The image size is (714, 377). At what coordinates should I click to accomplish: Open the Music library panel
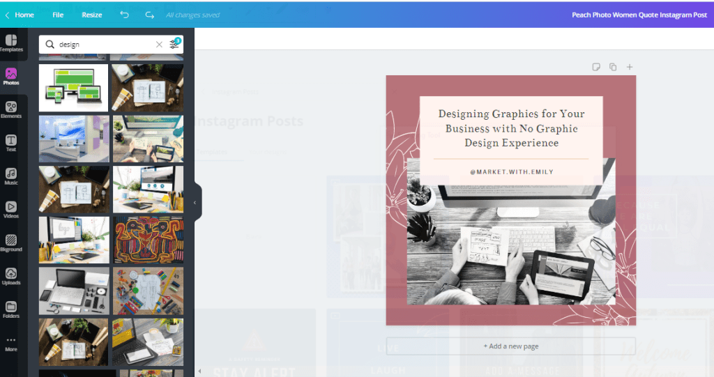pos(11,176)
